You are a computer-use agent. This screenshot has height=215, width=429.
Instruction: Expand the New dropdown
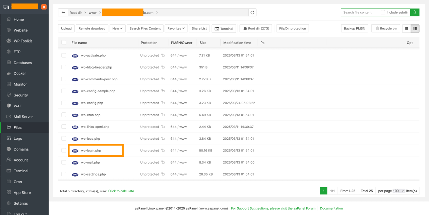118,29
